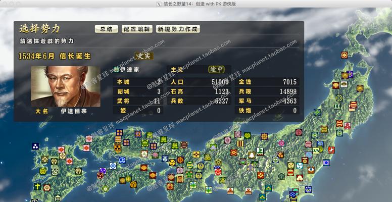
Task: Select the white folding fan crest
Action: click(344, 84)
